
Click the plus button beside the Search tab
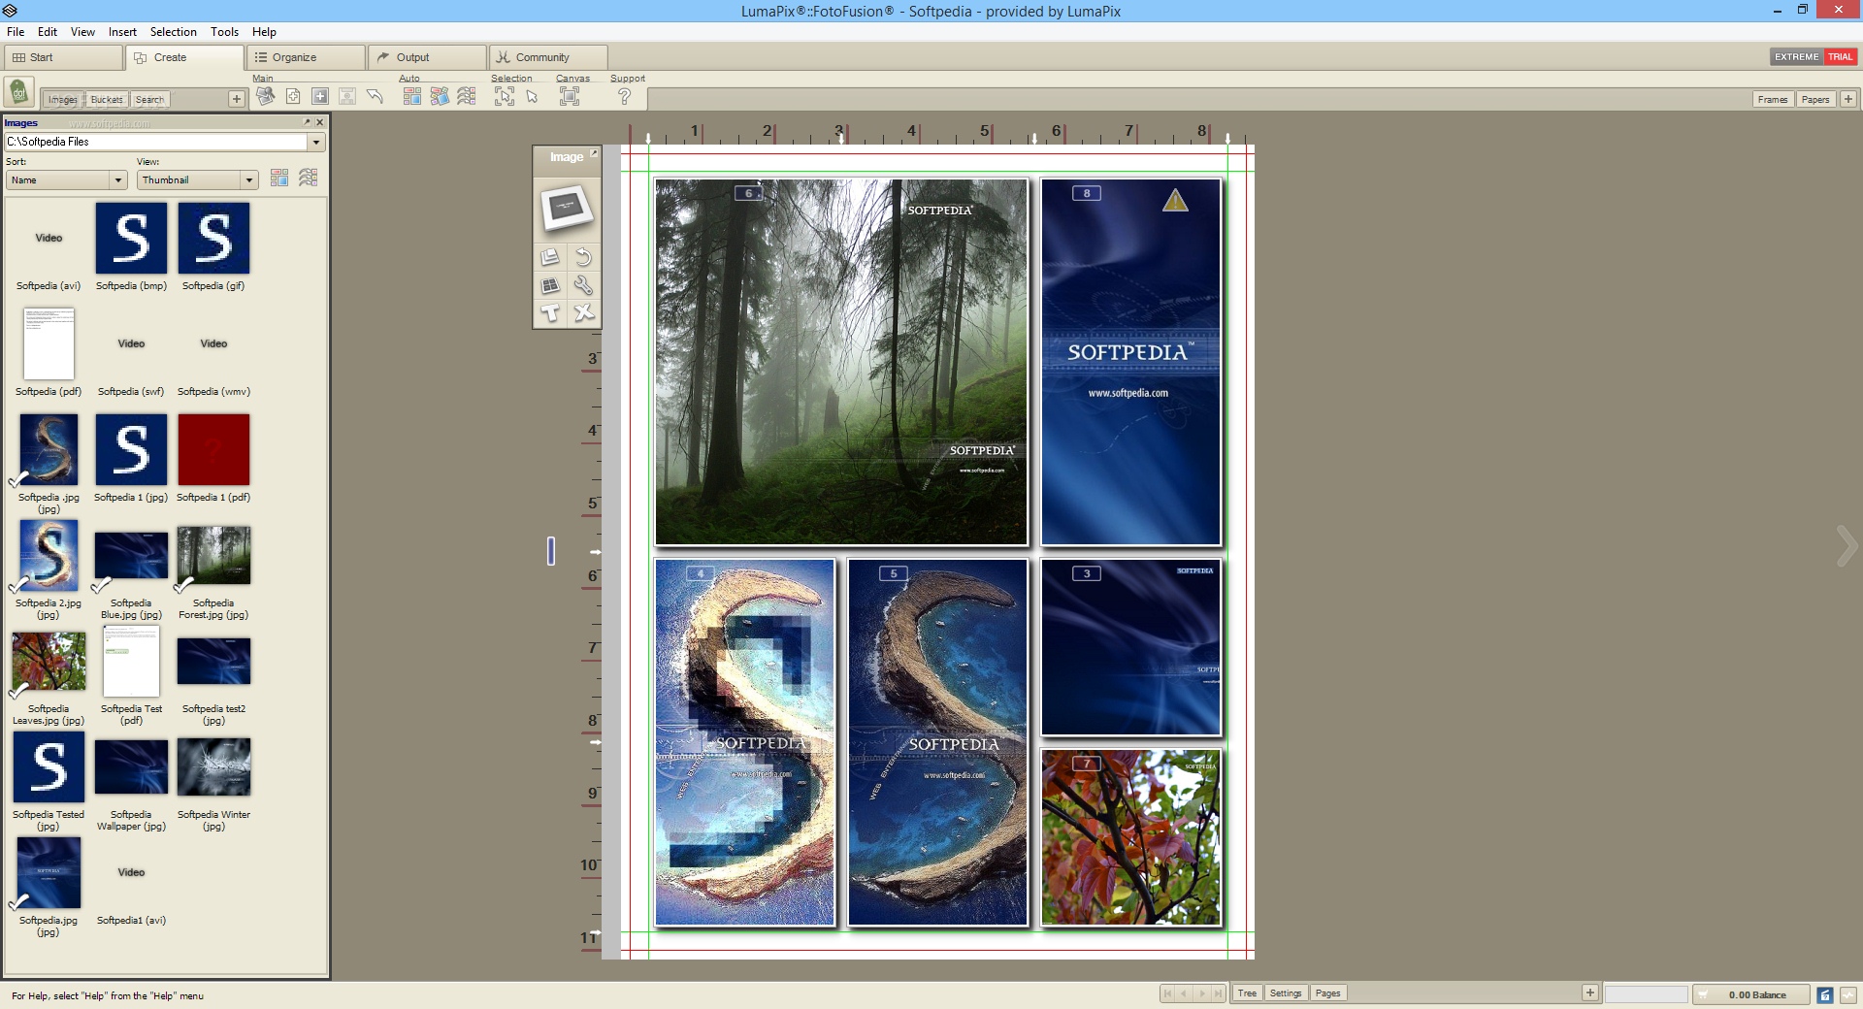236,99
